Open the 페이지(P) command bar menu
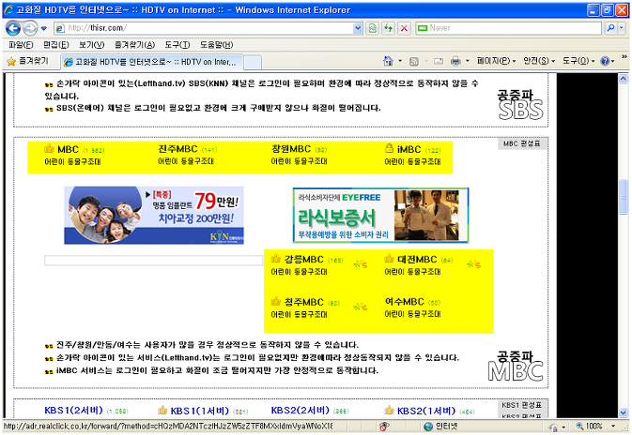Viewport: 632px width, 435px height. pyautogui.click(x=496, y=61)
